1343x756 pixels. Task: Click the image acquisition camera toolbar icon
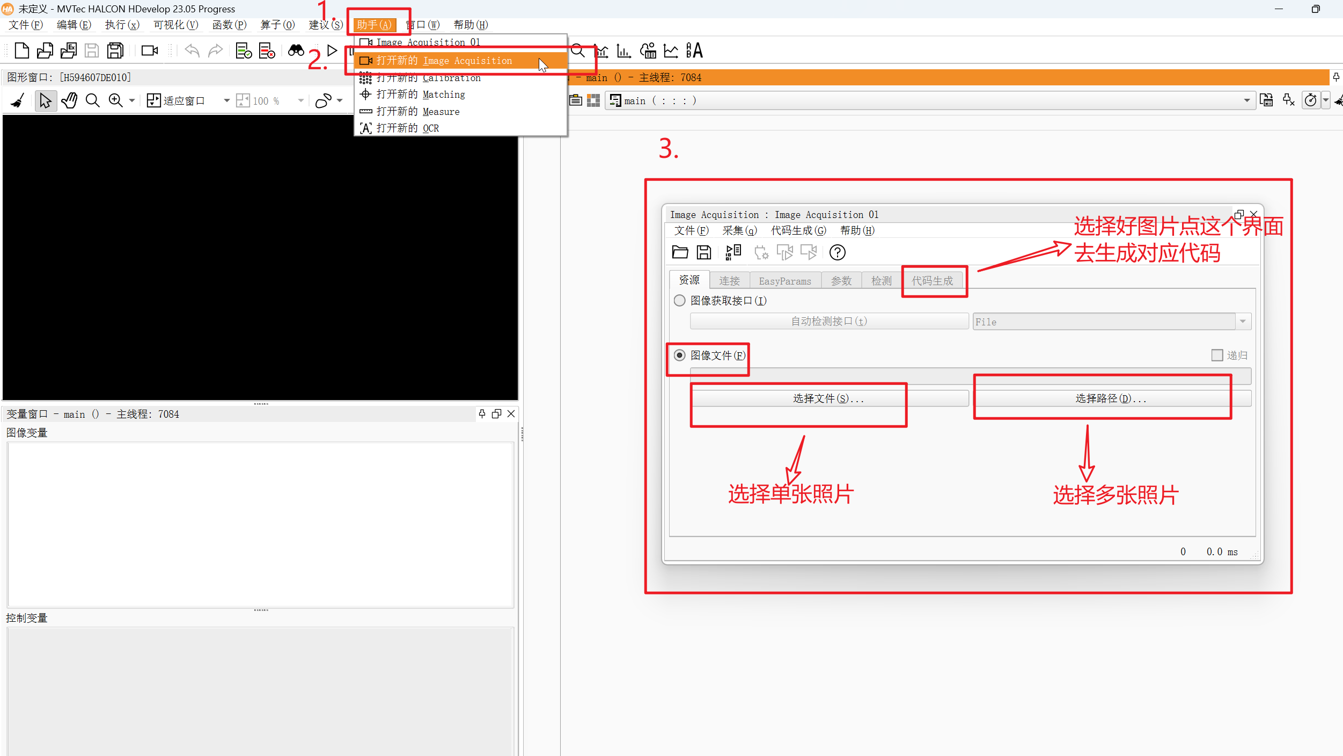point(149,50)
